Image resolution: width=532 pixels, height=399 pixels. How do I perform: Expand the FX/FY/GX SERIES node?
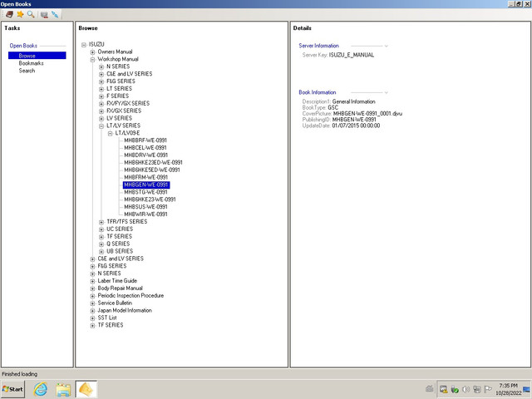coord(101,104)
